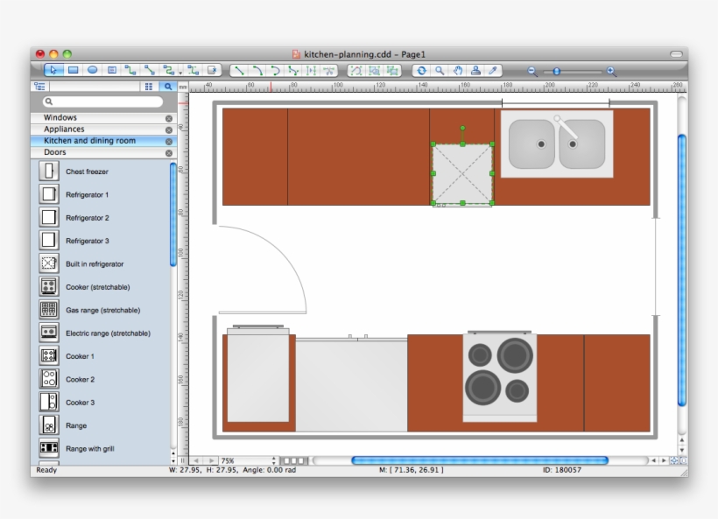This screenshot has height=519, width=718.
Task: Select the rectangle shape tool
Action: pos(74,70)
